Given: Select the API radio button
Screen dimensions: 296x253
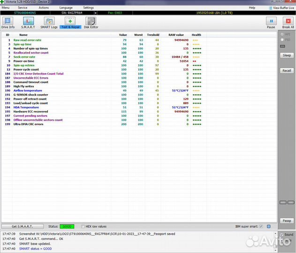Looking at the screenshot, I should point(281,34).
